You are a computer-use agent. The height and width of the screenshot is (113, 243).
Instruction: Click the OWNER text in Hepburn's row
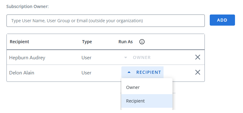click(x=142, y=57)
